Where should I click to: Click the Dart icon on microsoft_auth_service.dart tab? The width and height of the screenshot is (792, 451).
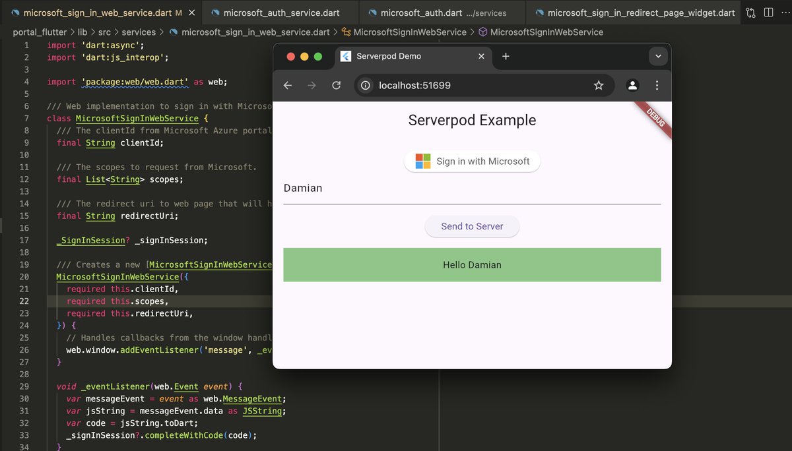(216, 13)
